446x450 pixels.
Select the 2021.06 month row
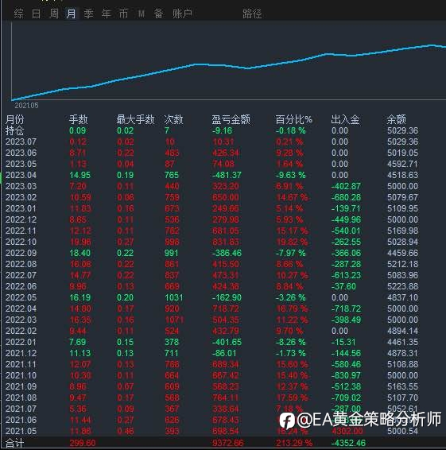pyautogui.click(x=211, y=420)
